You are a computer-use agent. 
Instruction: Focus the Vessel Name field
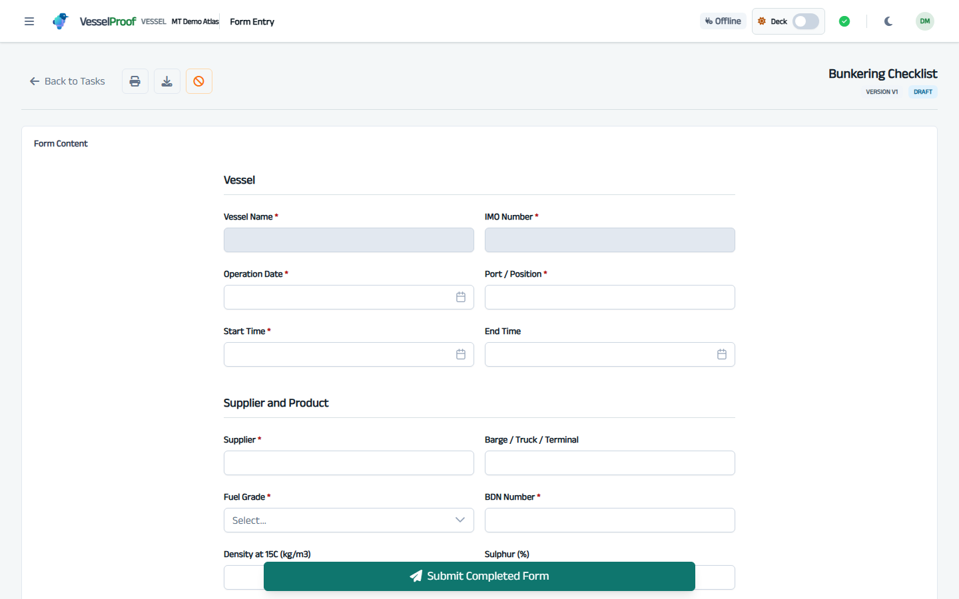coord(349,240)
